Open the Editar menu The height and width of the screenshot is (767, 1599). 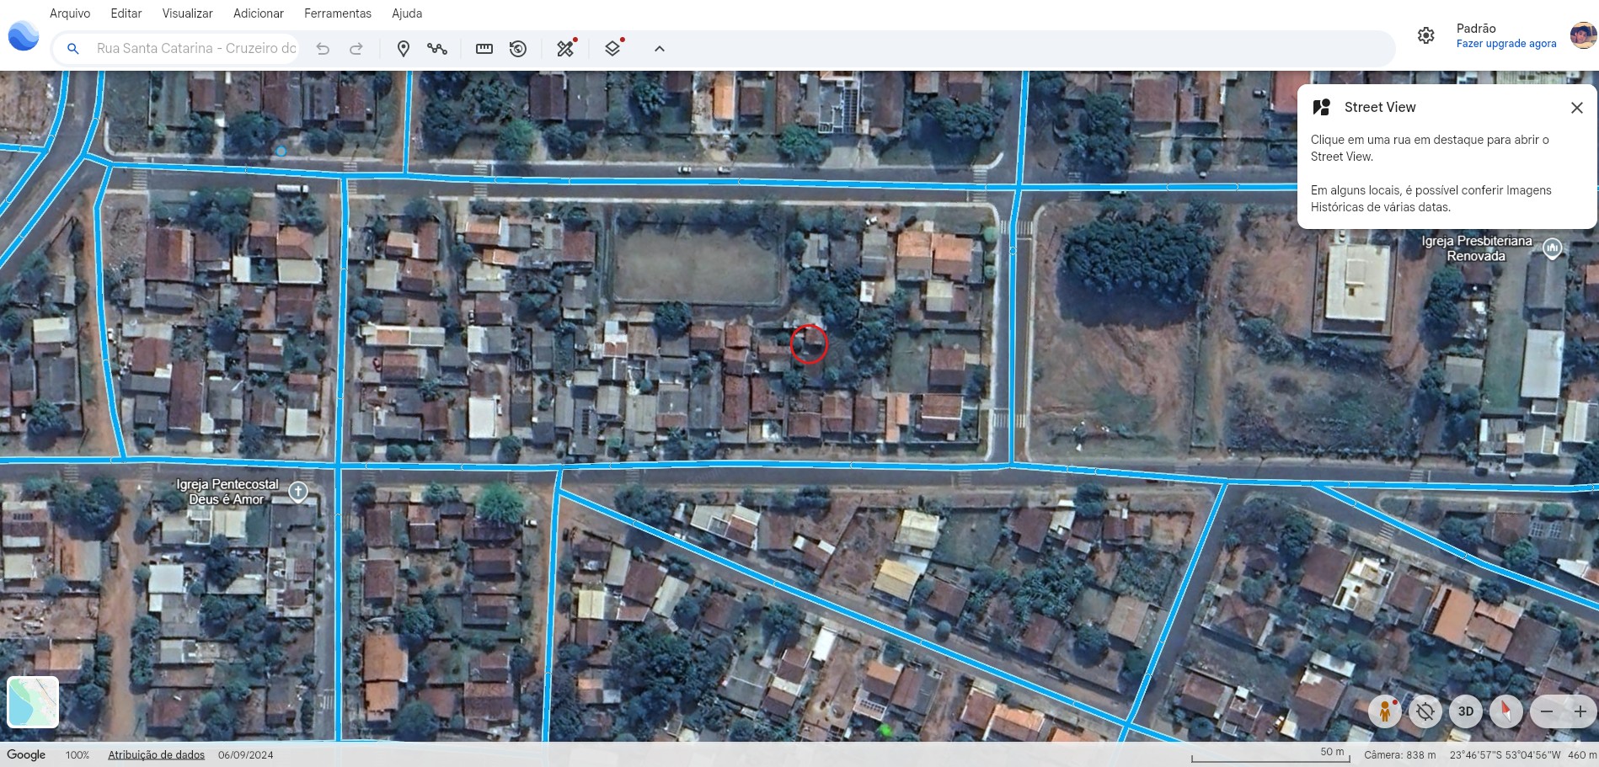point(126,13)
